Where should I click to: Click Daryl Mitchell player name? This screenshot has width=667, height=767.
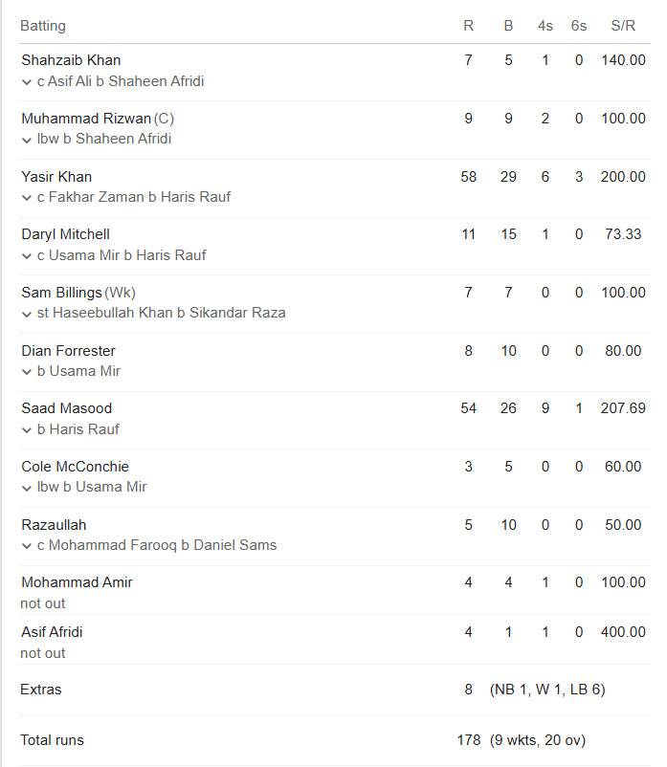[65, 234]
